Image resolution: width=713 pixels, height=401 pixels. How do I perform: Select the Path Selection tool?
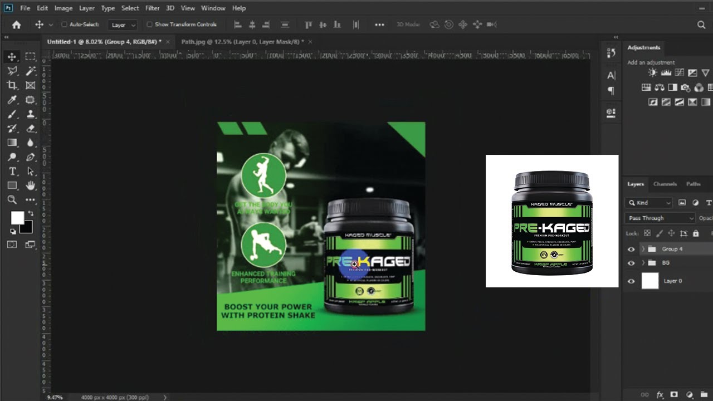pyautogui.click(x=31, y=172)
